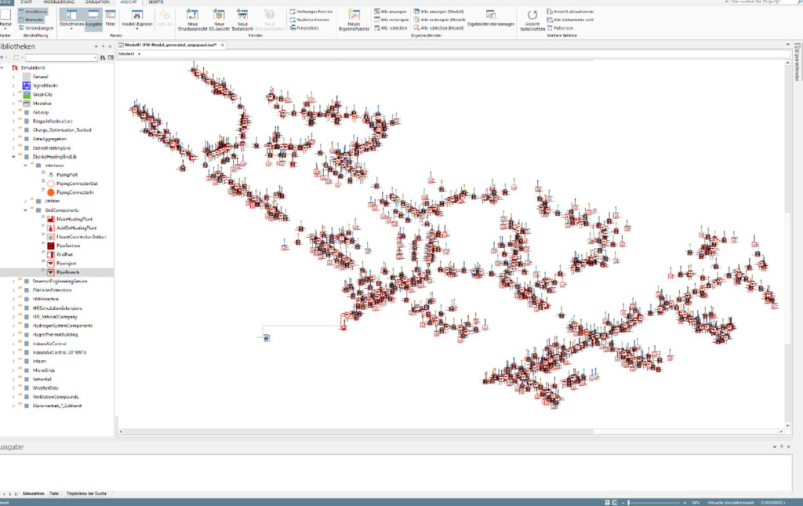This screenshot has width=803, height=506.
Task: Select PipeBranch component icon
Action: (51, 272)
